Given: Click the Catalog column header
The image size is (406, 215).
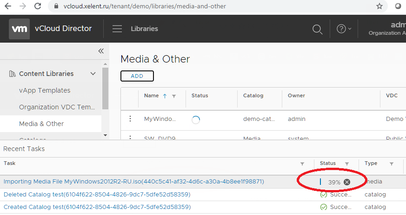Looking at the screenshot, I should click(x=253, y=95).
